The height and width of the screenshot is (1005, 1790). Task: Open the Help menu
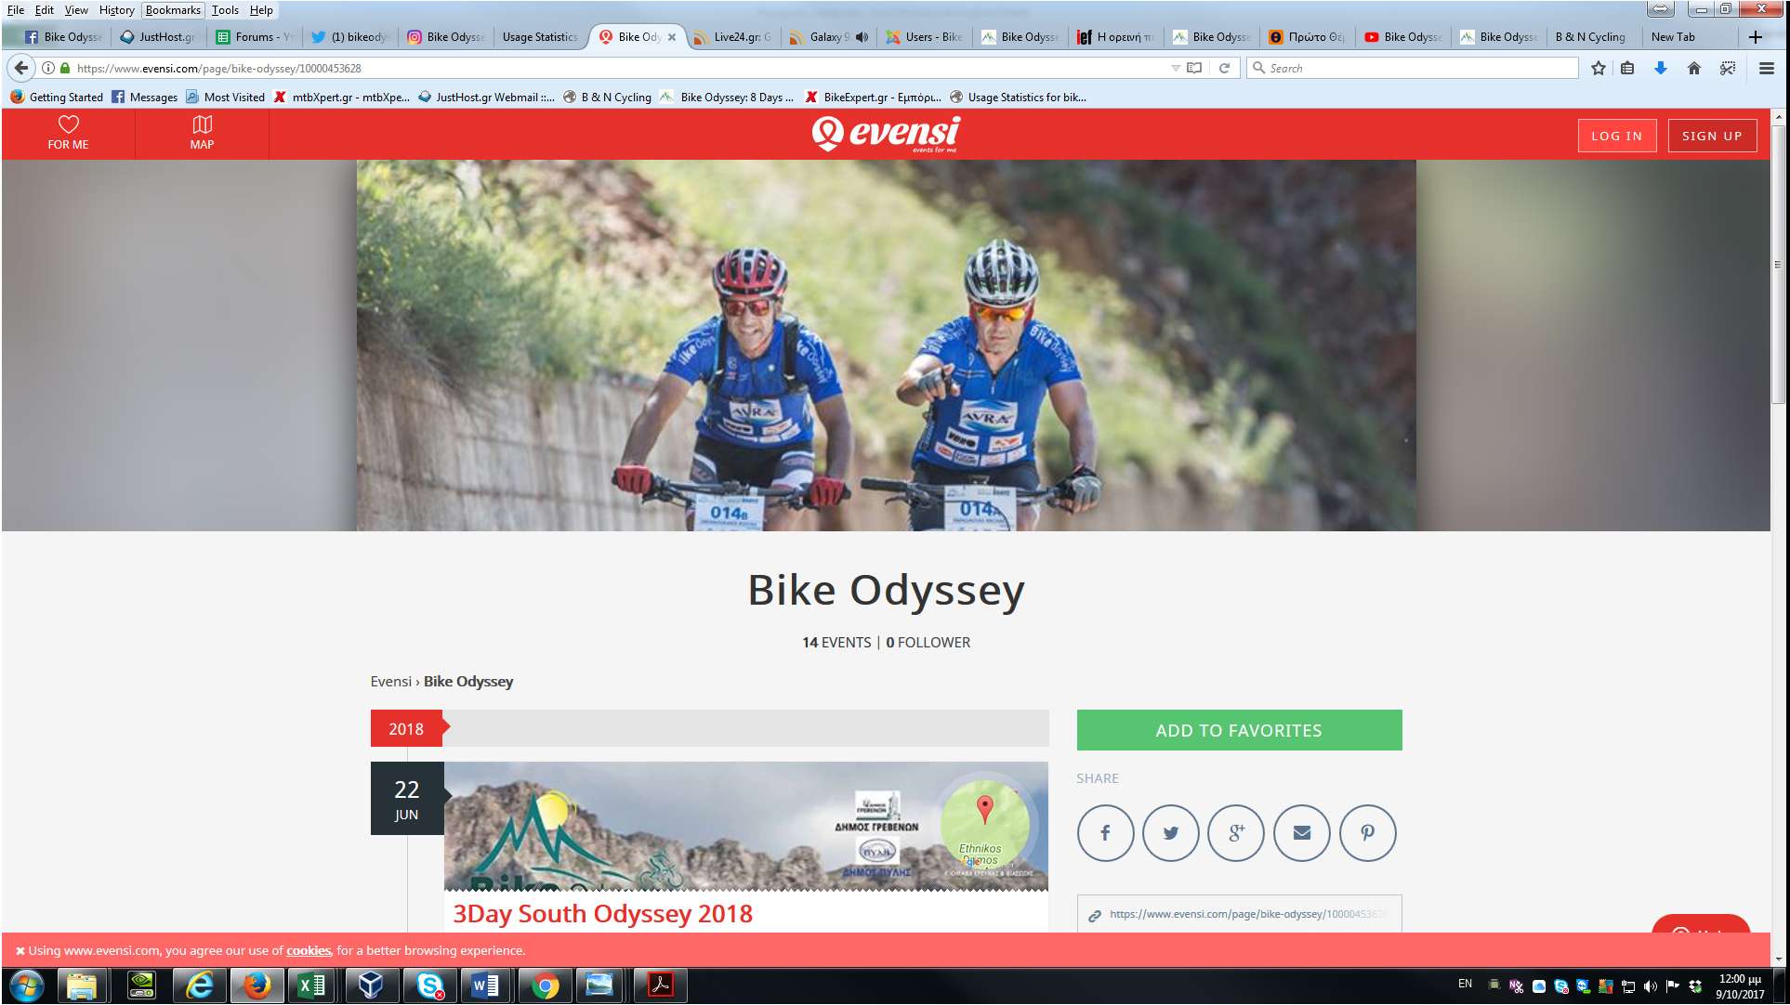coord(261,10)
